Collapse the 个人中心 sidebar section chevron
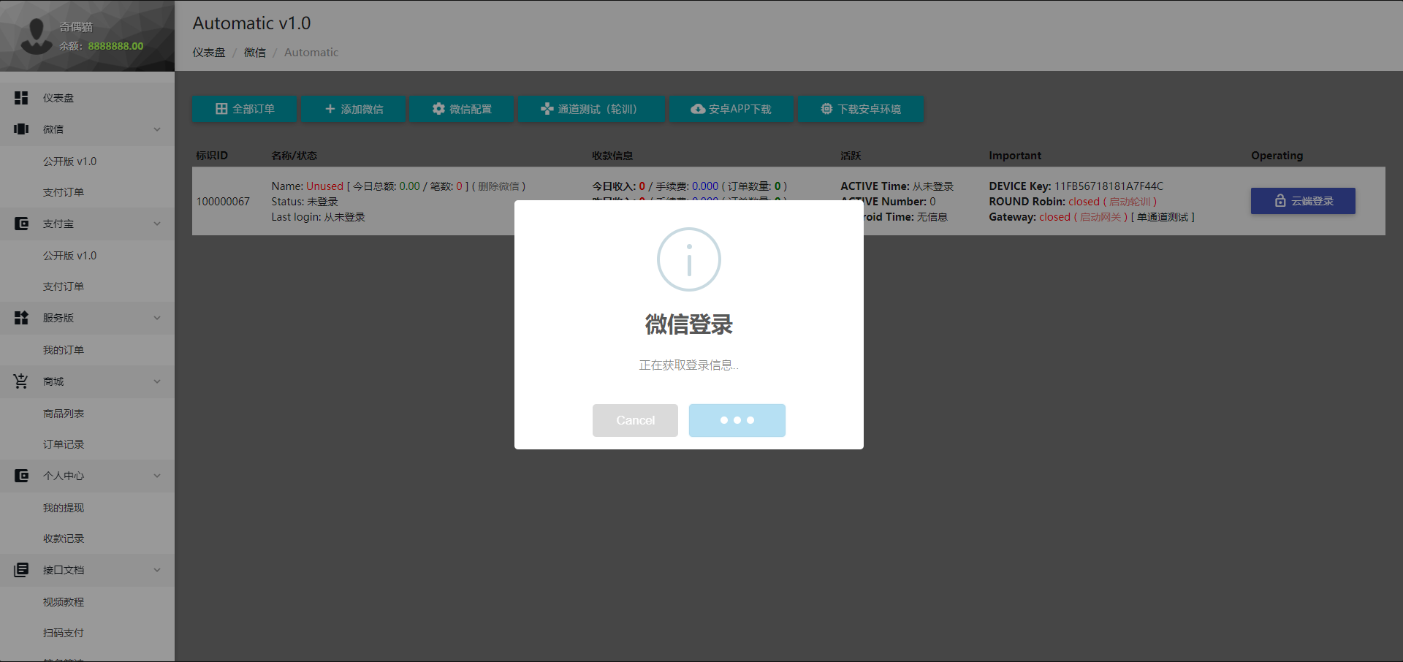 (x=157, y=476)
